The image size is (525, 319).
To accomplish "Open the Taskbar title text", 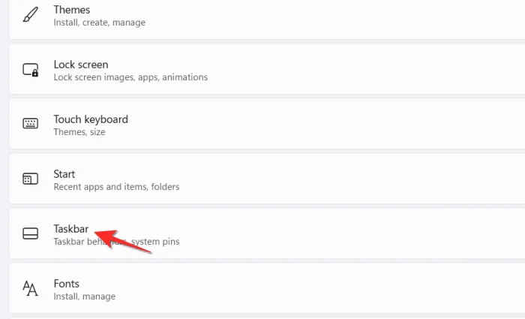I will click(x=71, y=229).
